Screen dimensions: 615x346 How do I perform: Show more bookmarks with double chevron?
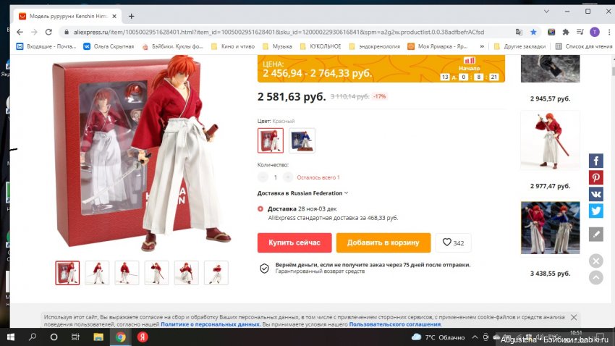[482, 46]
